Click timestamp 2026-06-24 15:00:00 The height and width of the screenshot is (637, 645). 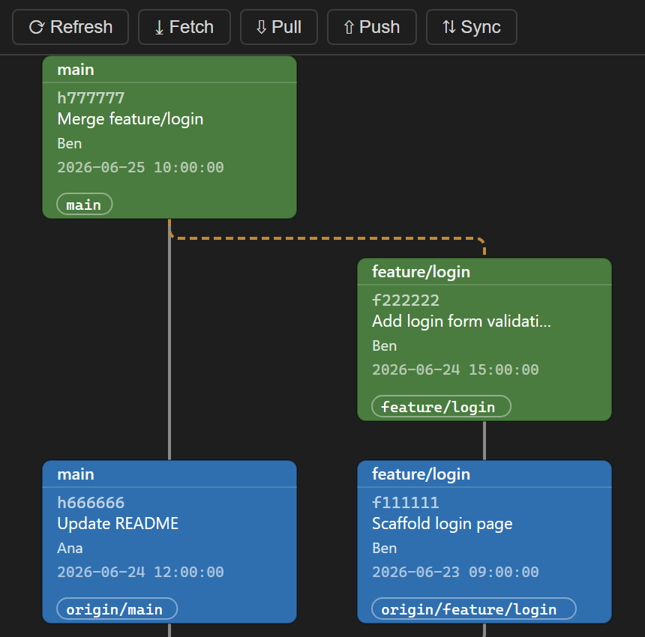click(455, 369)
